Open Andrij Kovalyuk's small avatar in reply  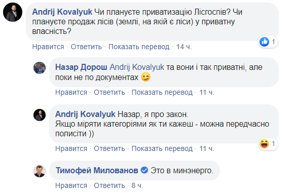click(x=40, y=115)
